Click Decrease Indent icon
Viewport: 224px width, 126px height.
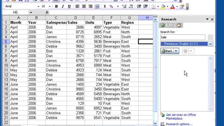coord(139,6)
